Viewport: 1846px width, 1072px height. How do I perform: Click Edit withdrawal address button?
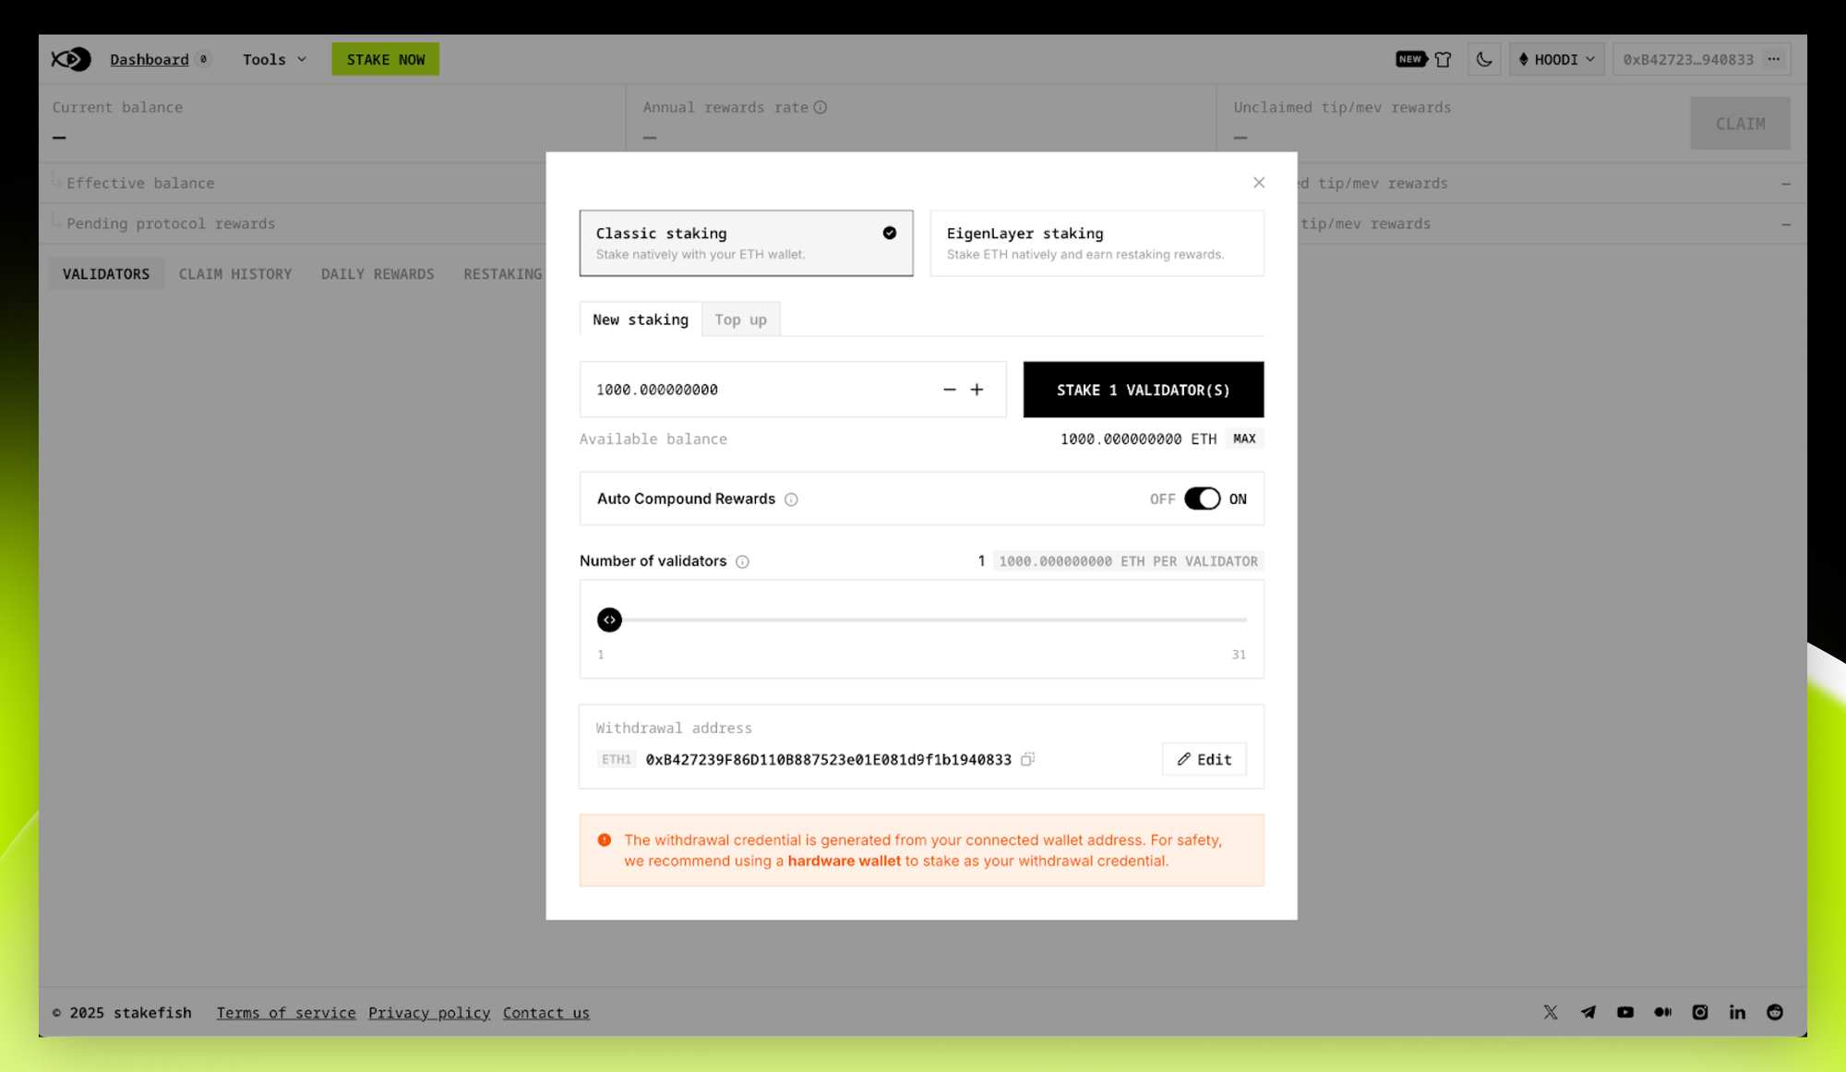pos(1204,759)
